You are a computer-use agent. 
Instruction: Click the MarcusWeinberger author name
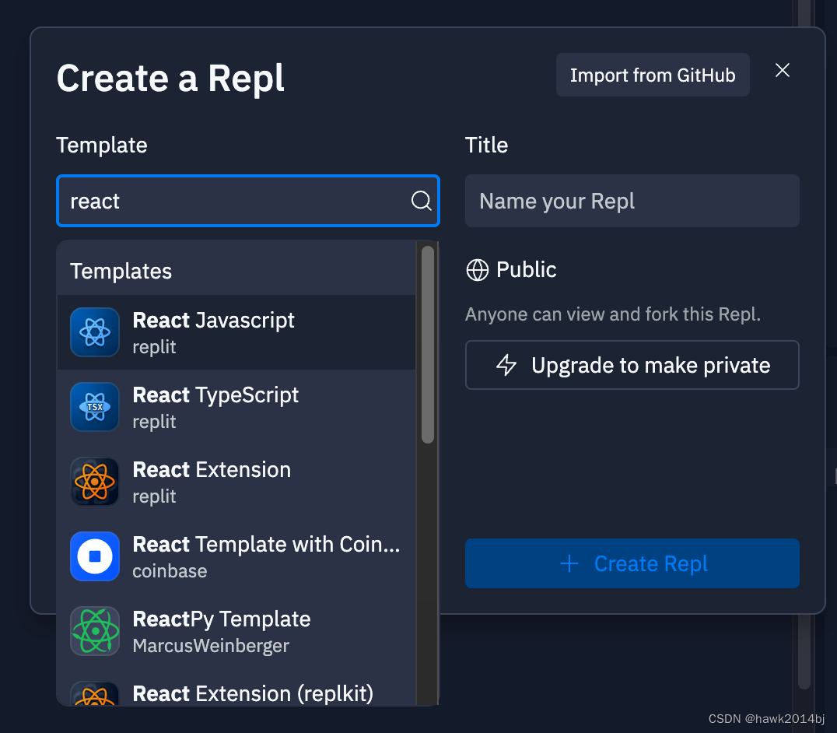(211, 646)
